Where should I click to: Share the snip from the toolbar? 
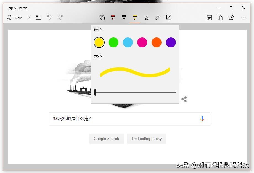(x=231, y=17)
